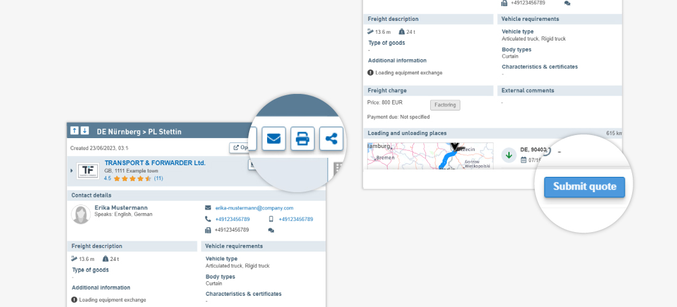
Task: Click the TF company logo
Action: tap(88, 171)
